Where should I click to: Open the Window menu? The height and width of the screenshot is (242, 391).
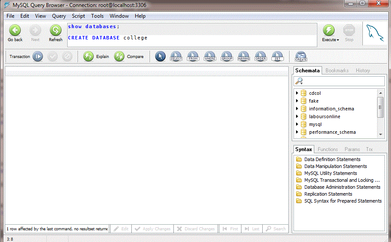(119, 16)
